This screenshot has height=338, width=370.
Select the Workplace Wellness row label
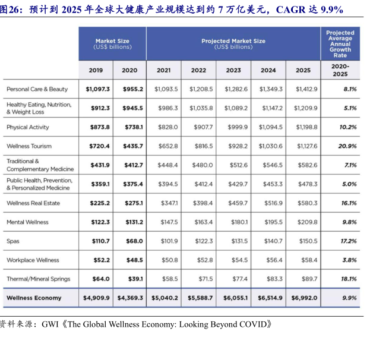click(33, 260)
